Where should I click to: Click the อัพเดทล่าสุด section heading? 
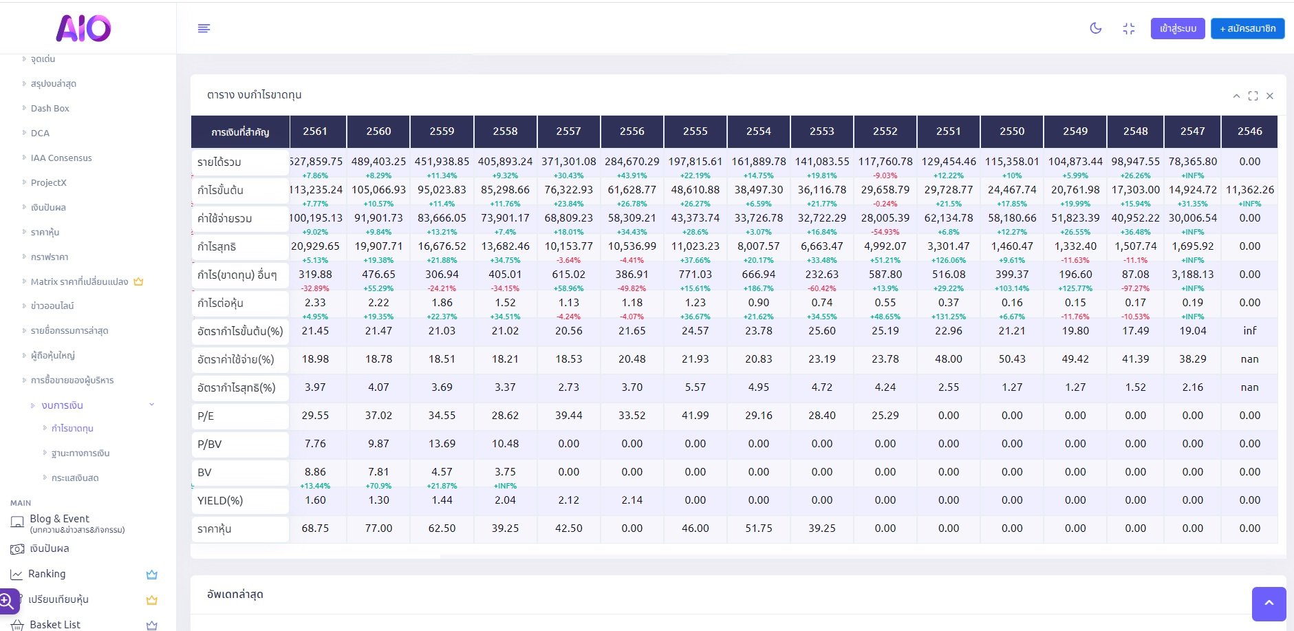click(235, 595)
